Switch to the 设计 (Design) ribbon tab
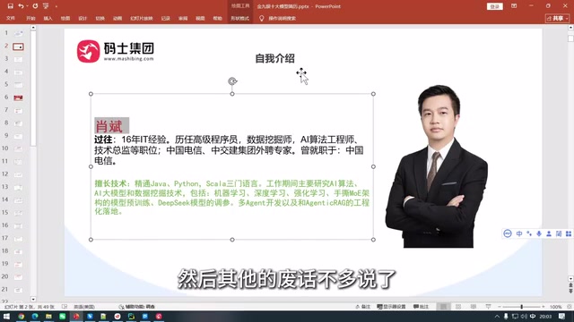 click(83, 18)
